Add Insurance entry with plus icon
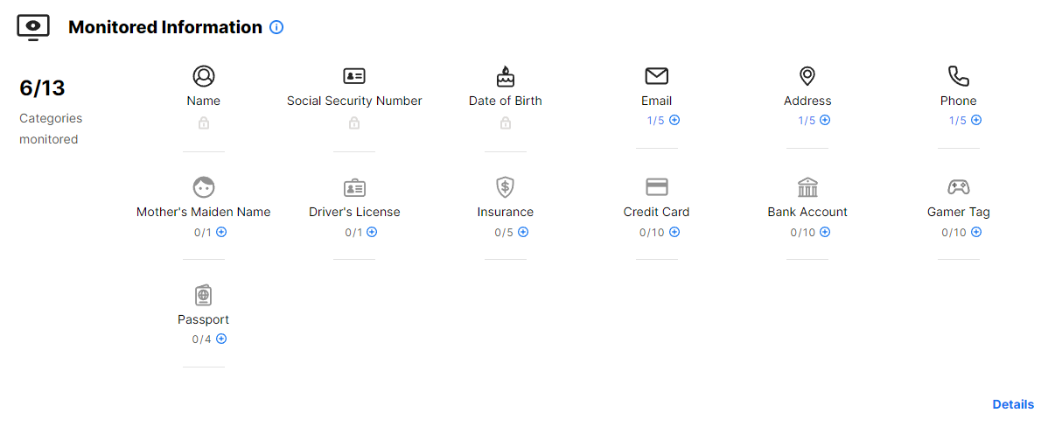This screenshot has width=1048, height=427. click(x=523, y=232)
